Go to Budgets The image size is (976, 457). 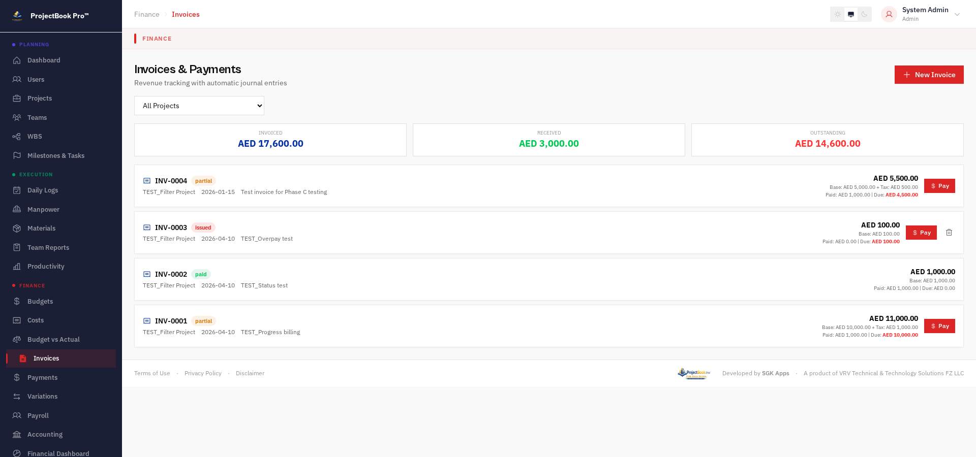[61, 301]
